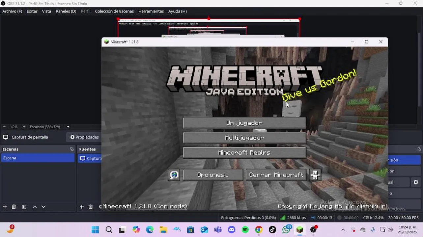The image size is (423, 237).
Task: Open the taskbar volume control
Action: [390, 230]
